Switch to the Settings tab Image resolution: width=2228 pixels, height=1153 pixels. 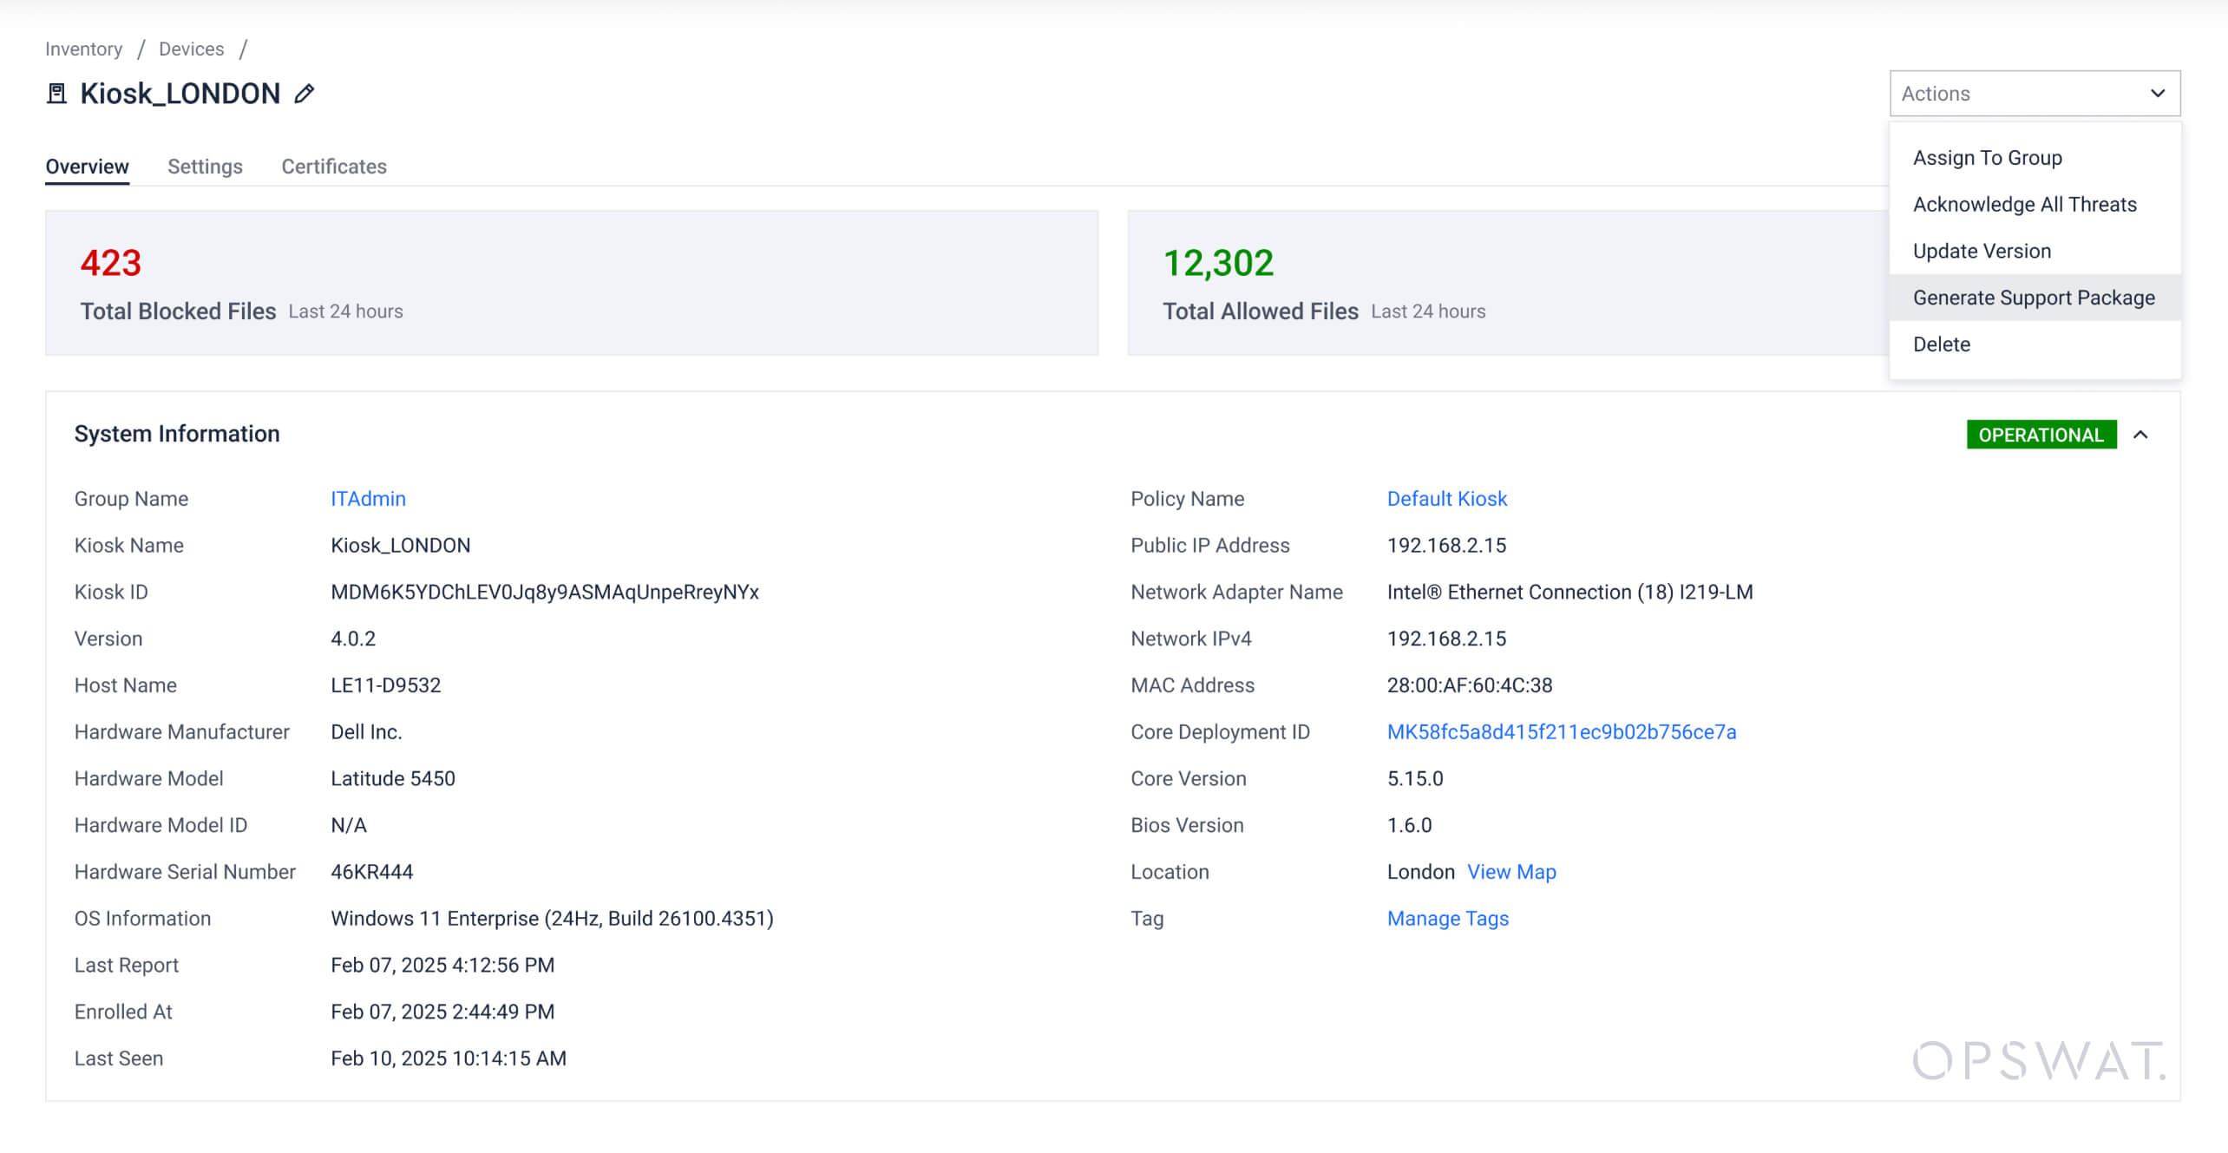click(205, 167)
